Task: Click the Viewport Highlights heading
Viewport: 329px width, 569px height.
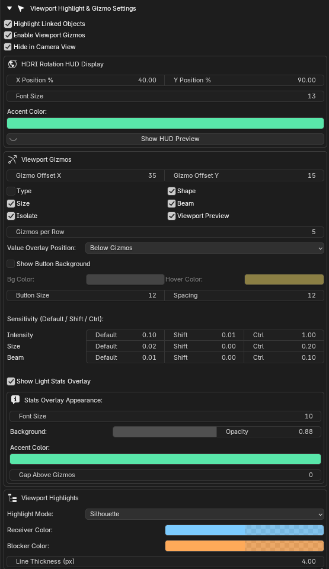Action: pyautogui.click(x=50, y=498)
